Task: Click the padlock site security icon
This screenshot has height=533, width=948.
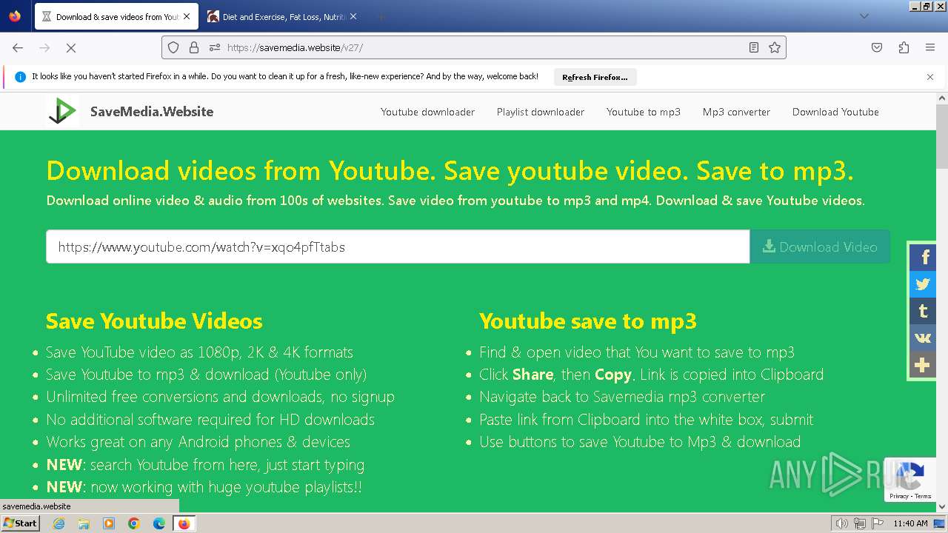Action: pos(194,47)
